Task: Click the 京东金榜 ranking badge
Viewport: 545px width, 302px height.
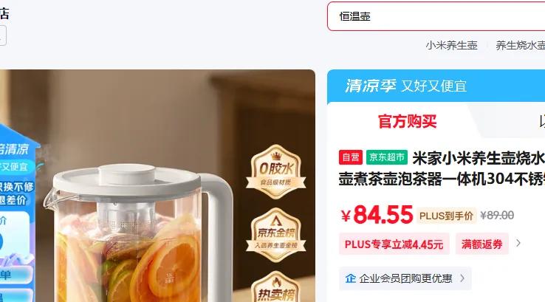Action: 276,235
